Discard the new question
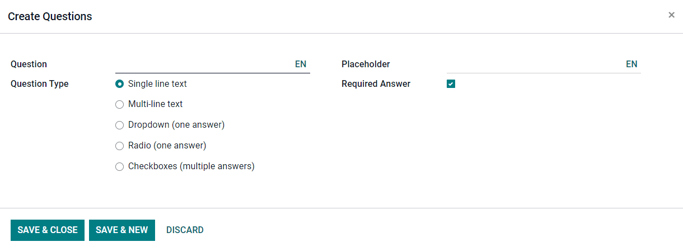683x251 pixels. coord(185,230)
